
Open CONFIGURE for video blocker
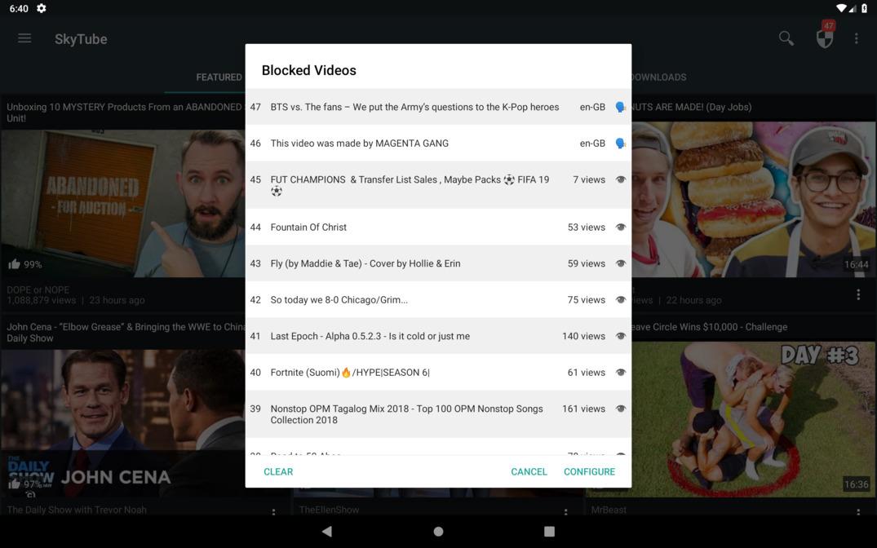pos(589,471)
